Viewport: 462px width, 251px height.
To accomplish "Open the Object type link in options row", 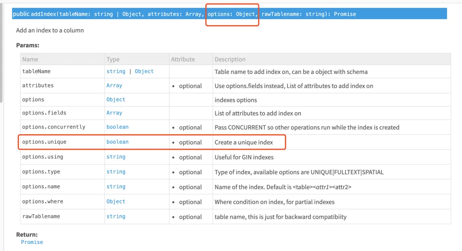I will pos(116,100).
